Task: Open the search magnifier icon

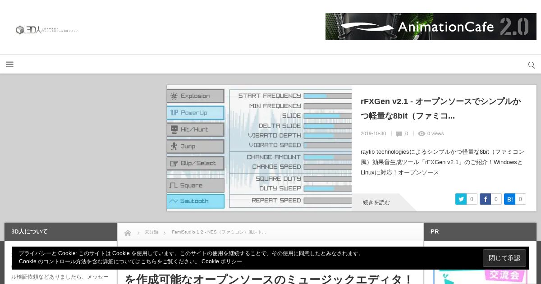Action: (532, 65)
